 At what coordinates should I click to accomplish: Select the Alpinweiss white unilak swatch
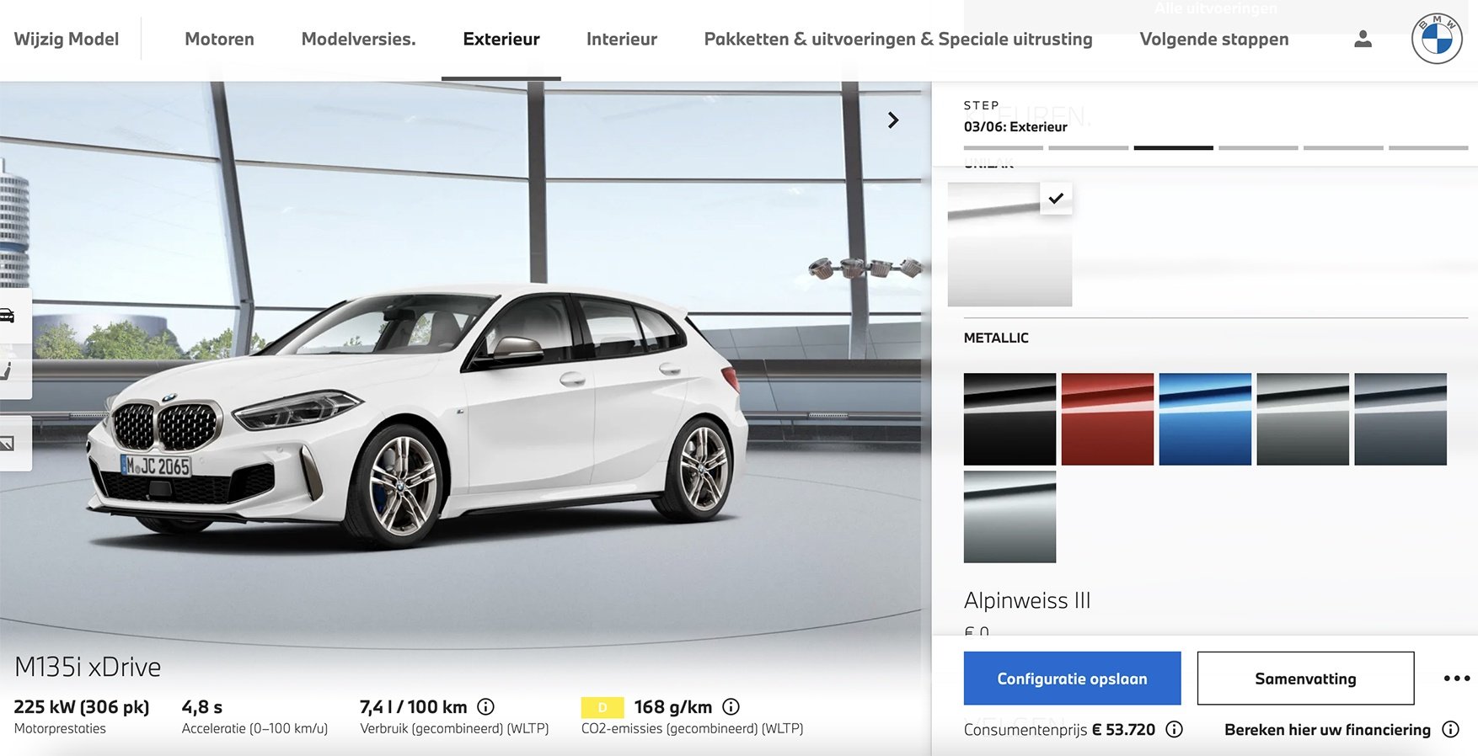coord(1009,244)
